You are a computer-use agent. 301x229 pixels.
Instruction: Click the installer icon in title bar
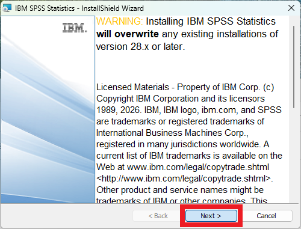click(7, 8)
